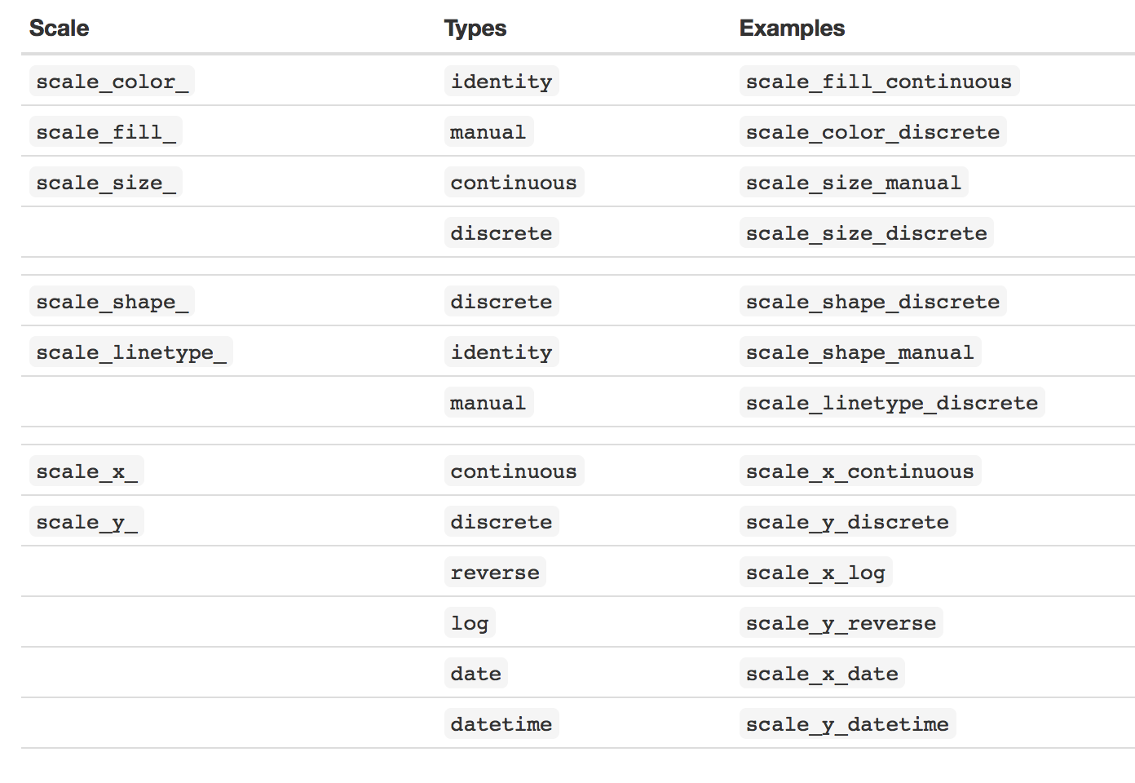Select the datetime type entry
The image size is (1135, 783).
501,724
